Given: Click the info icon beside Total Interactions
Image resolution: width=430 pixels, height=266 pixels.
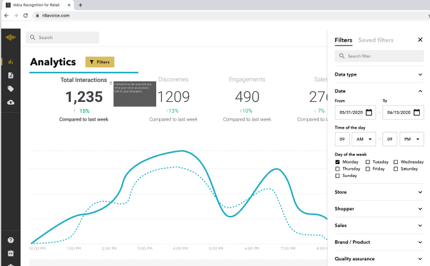Looking at the screenshot, I should (x=111, y=83).
